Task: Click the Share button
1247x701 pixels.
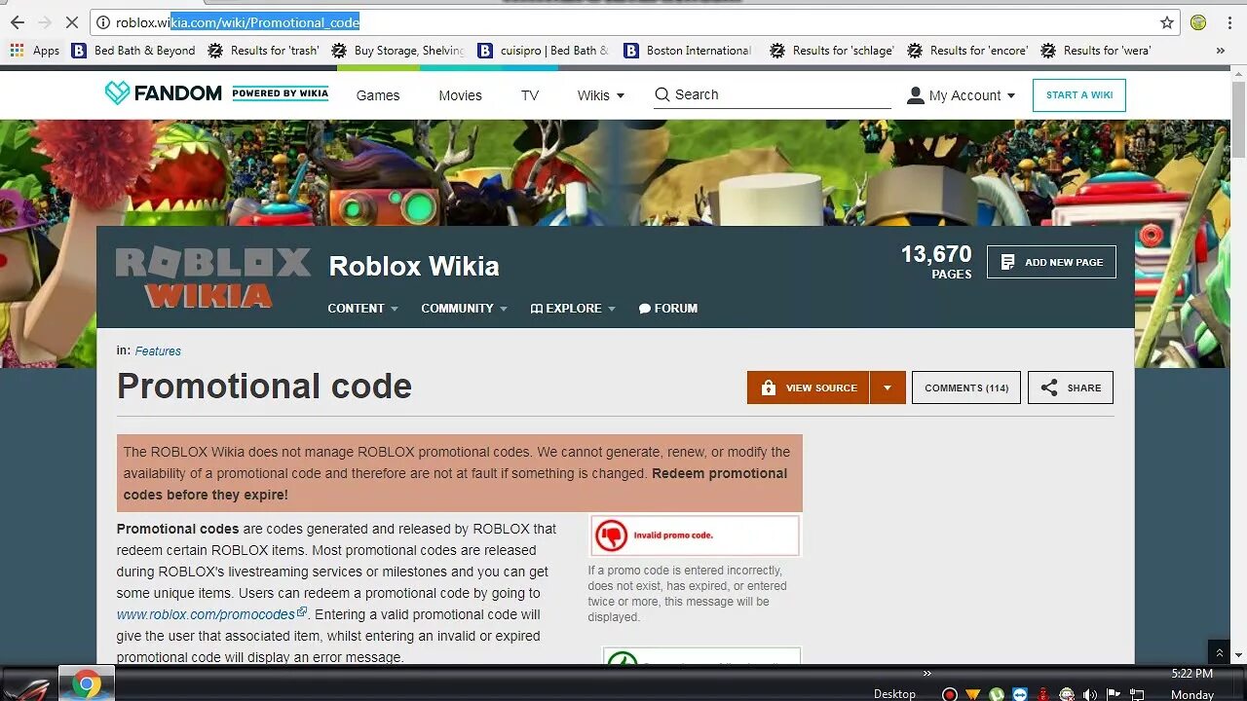Action: point(1071,387)
